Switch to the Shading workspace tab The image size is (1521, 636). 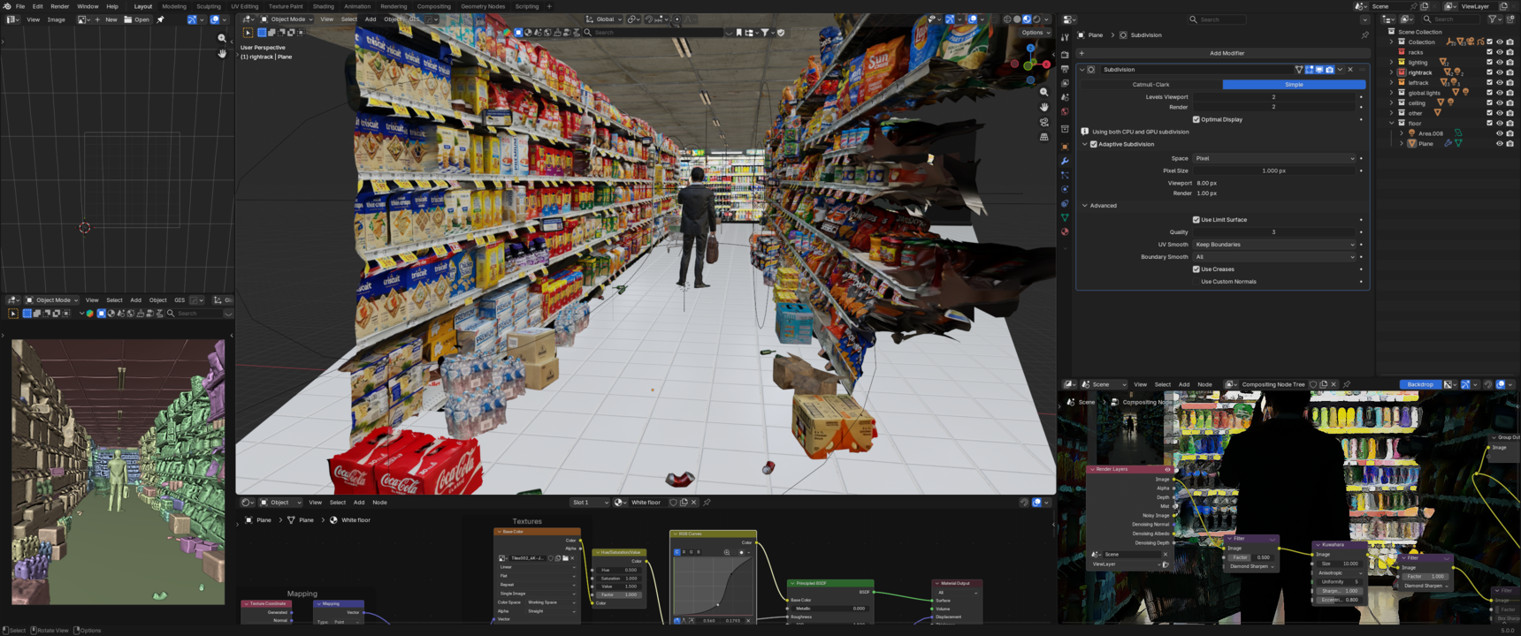pyautogui.click(x=324, y=6)
